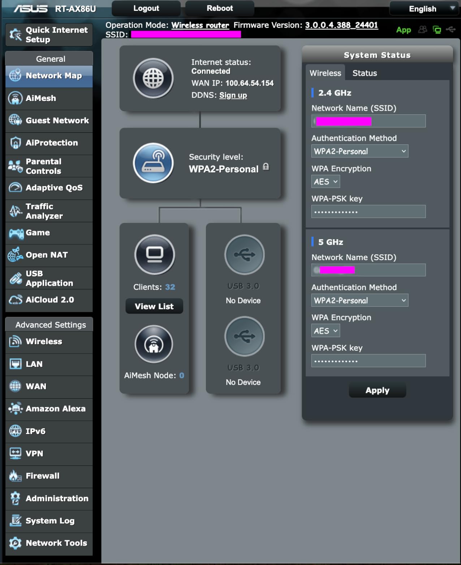The height and width of the screenshot is (565, 461).
Task: Click WAN IP 100.64.54.154 text
Action: pyautogui.click(x=250, y=83)
